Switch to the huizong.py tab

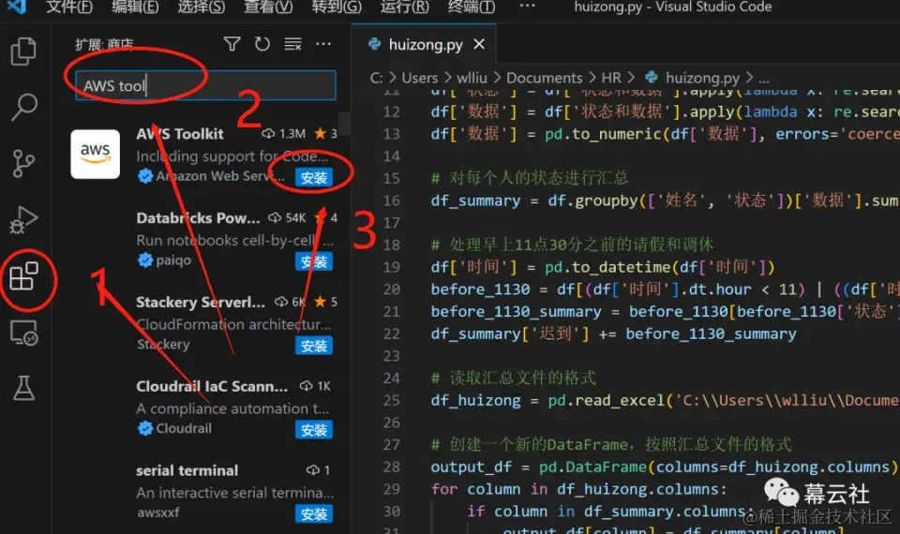426,44
